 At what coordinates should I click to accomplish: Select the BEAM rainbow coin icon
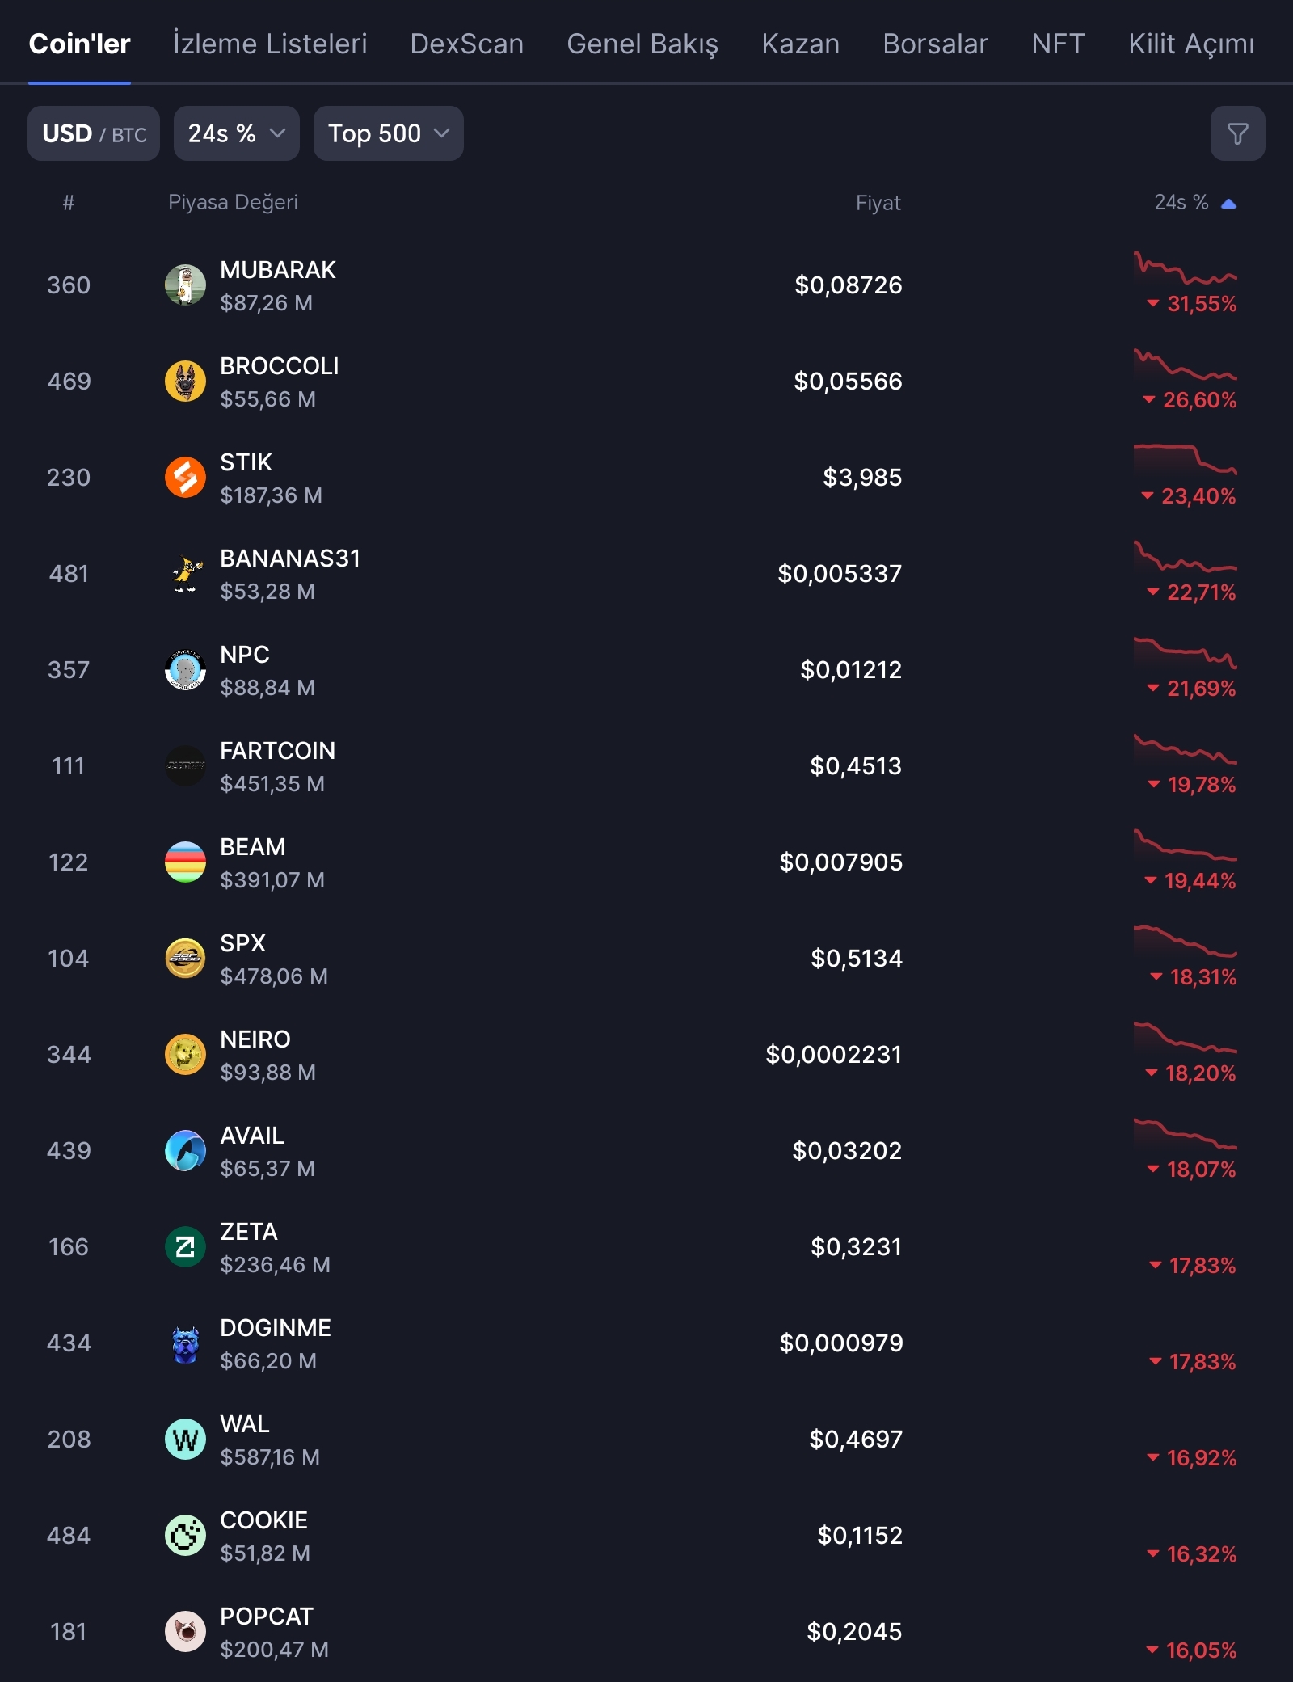pyautogui.click(x=185, y=862)
